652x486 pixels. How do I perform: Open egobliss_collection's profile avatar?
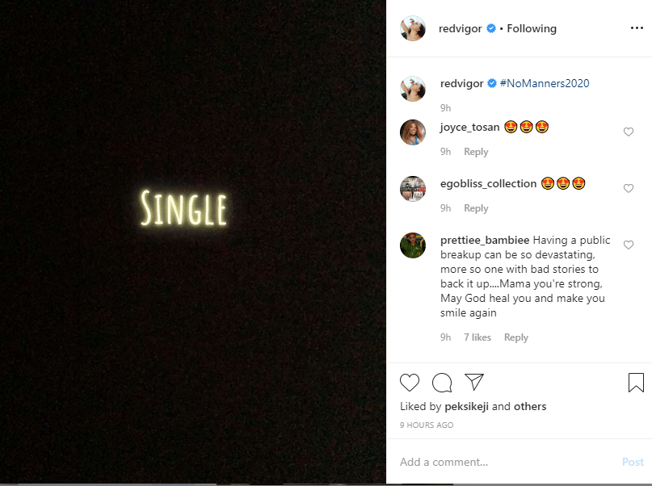click(413, 188)
